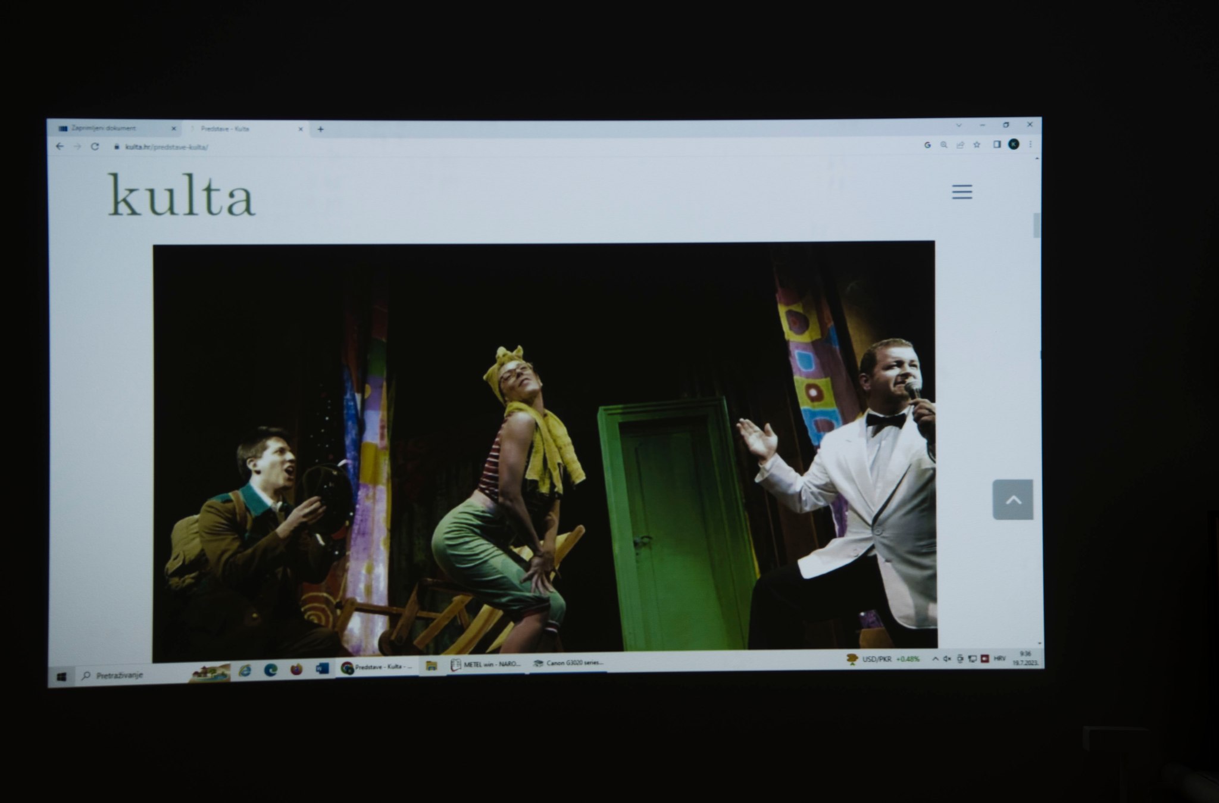Click the network tray icon
Image resolution: width=1219 pixels, height=803 pixels.
click(973, 658)
